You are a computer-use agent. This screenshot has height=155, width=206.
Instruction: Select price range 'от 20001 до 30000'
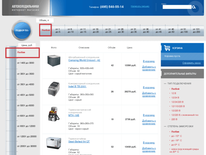pos(27,146)
